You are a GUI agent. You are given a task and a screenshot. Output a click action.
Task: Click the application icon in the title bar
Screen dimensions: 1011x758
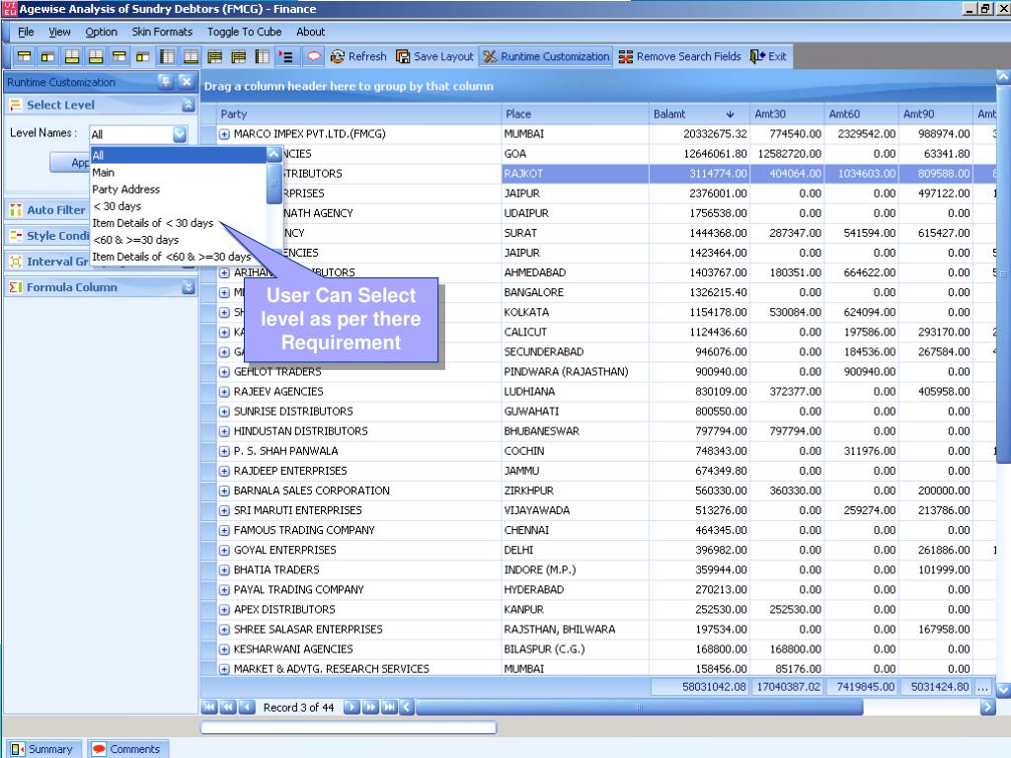point(10,8)
